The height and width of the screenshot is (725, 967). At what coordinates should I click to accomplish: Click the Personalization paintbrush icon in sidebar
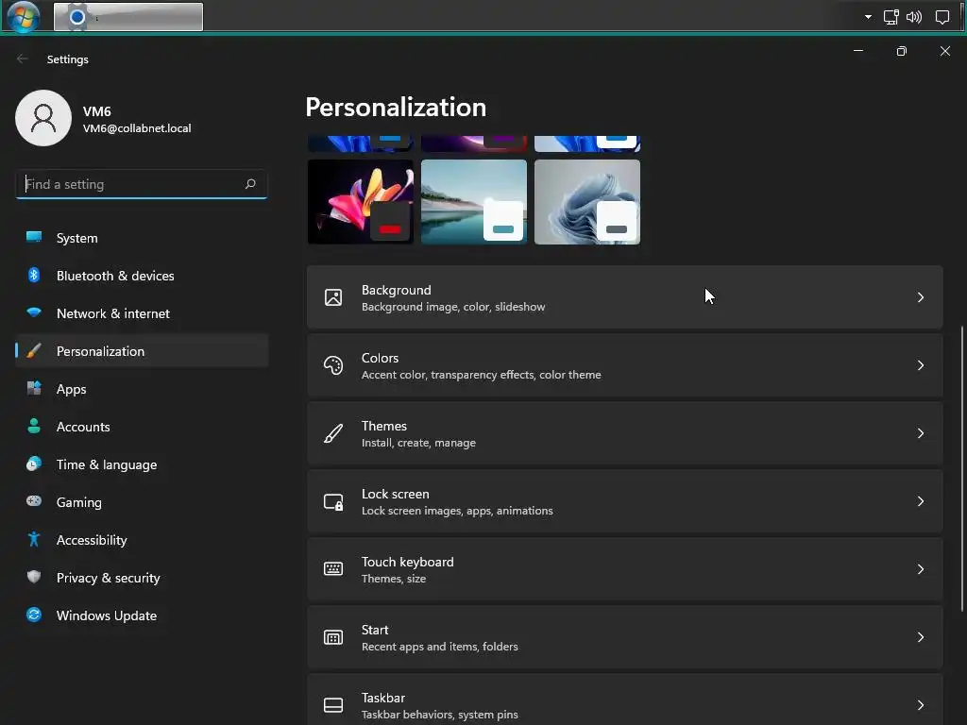point(34,351)
